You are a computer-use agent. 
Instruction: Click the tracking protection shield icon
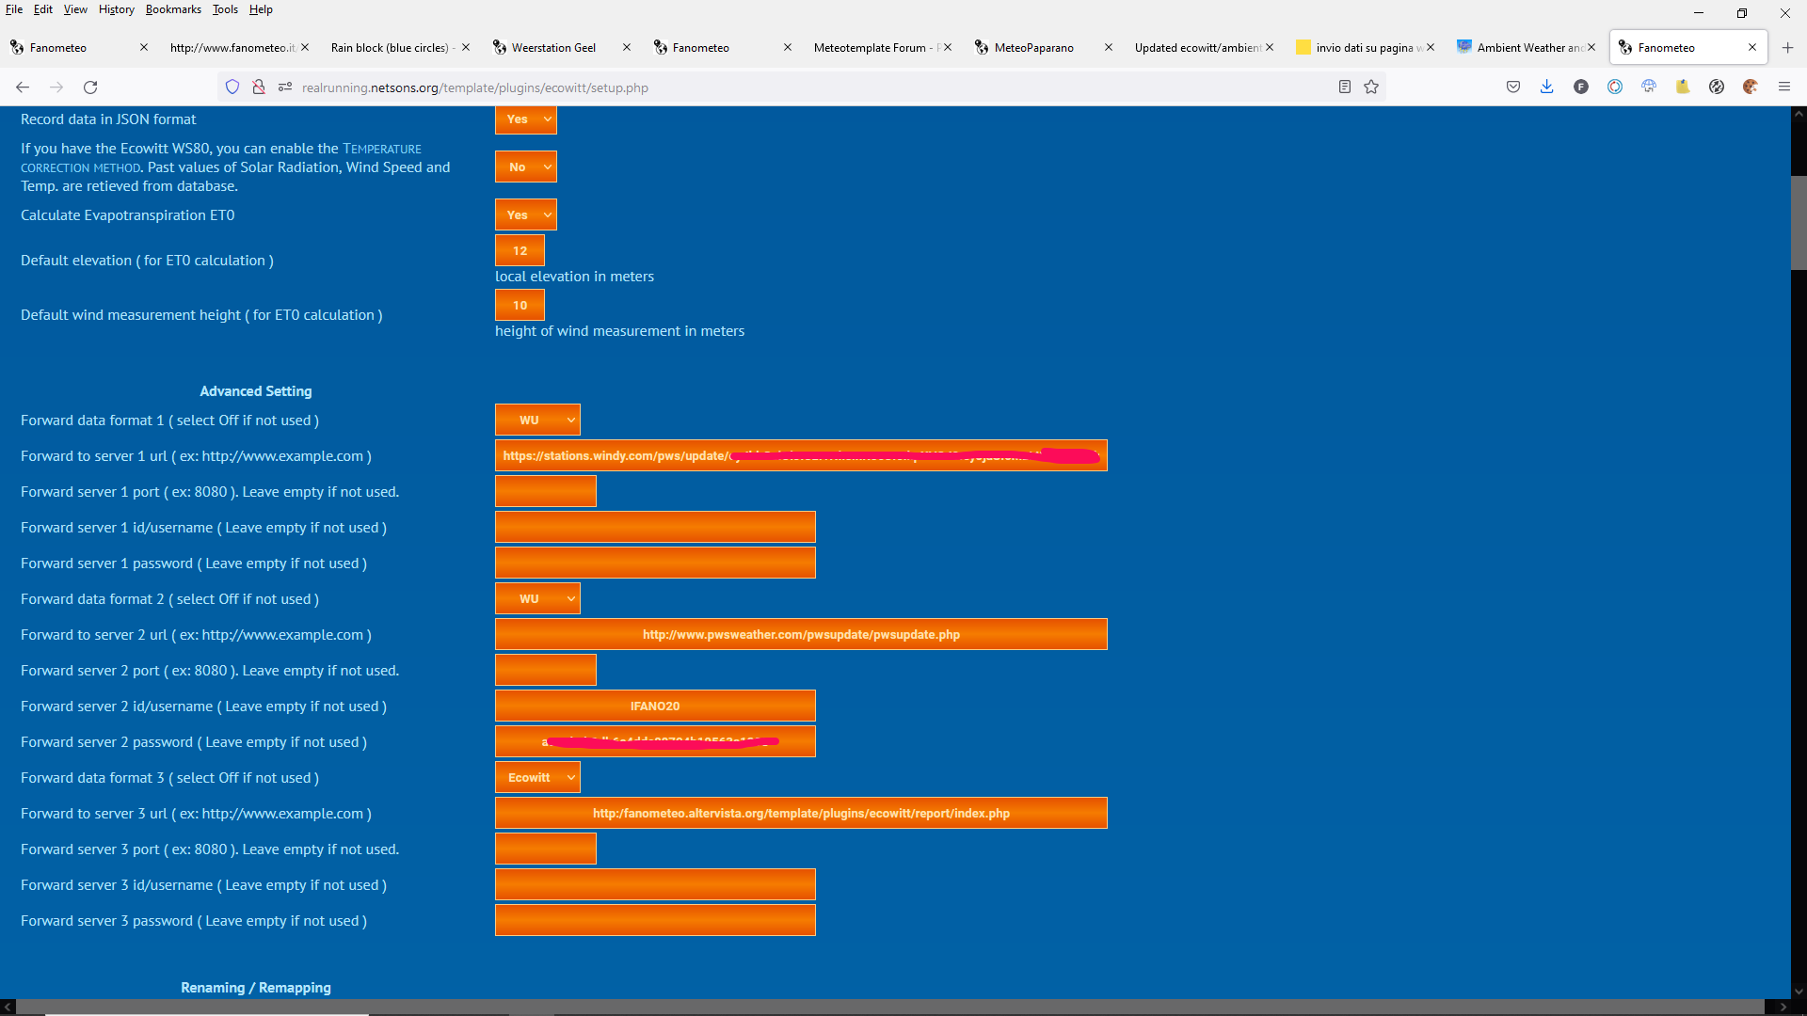point(232,87)
